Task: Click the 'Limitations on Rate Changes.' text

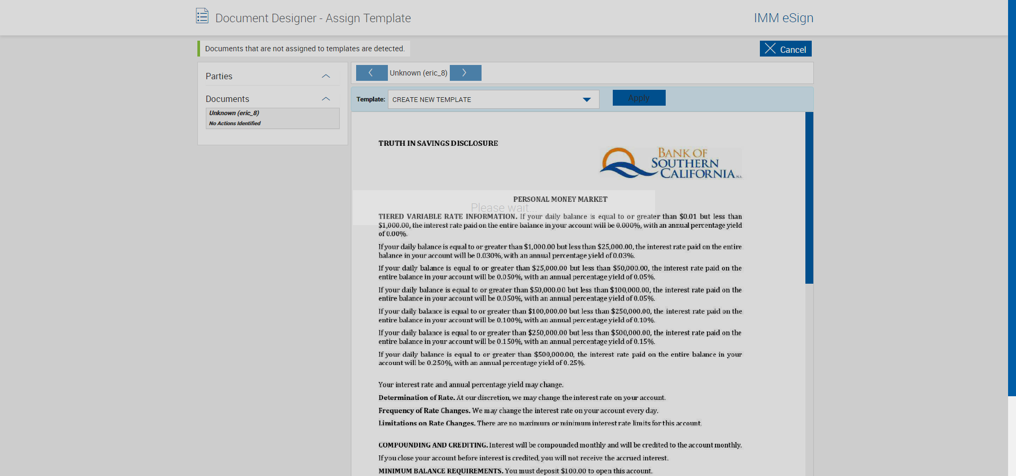Action: (x=427, y=423)
